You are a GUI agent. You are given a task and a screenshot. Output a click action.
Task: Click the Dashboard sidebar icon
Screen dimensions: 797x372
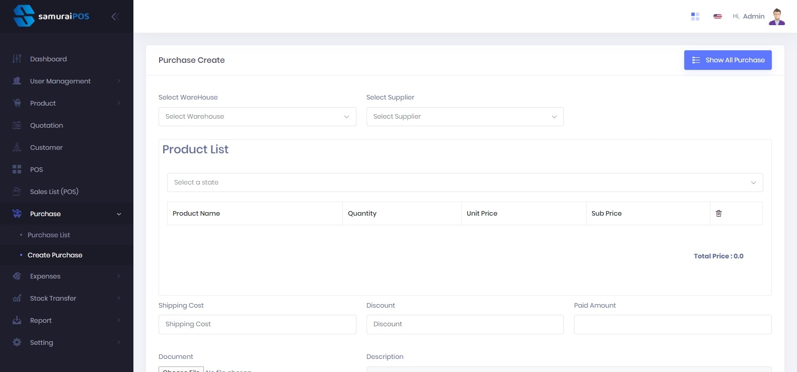point(17,59)
